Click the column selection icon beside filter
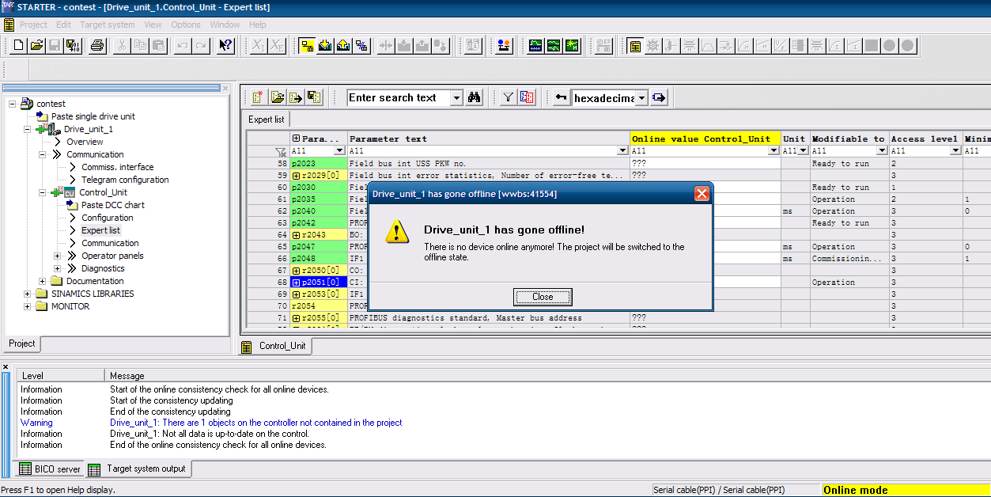The width and height of the screenshot is (991, 497). coord(527,97)
